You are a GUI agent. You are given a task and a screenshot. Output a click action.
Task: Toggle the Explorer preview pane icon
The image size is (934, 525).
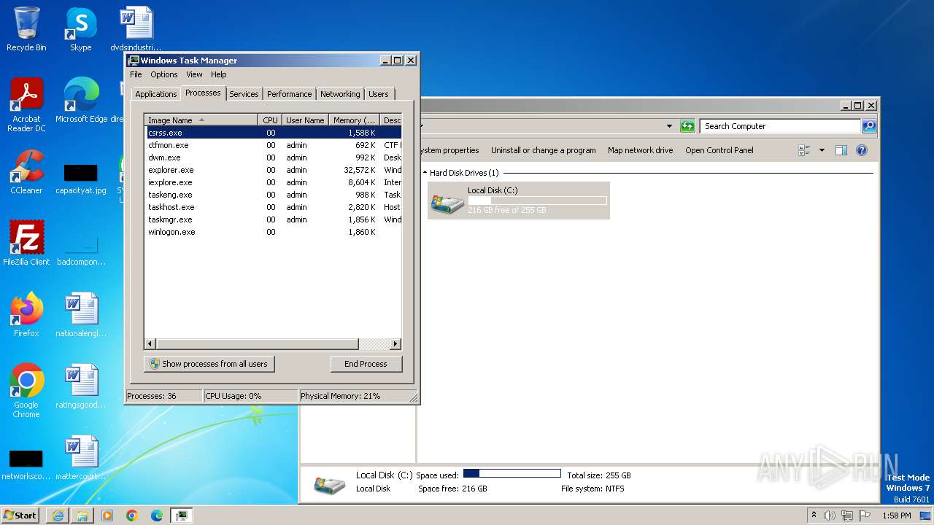pyautogui.click(x=841, y=150)
